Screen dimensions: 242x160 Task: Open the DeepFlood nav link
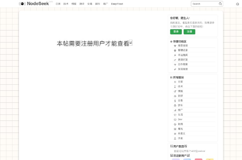pyautogui.click(x=117, y=4)
